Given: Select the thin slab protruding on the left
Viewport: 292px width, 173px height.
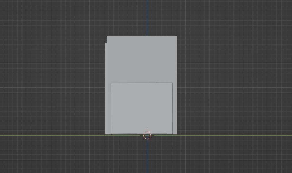Looking at the screenshot, I should pyautogui.click(x=106, y=88).
